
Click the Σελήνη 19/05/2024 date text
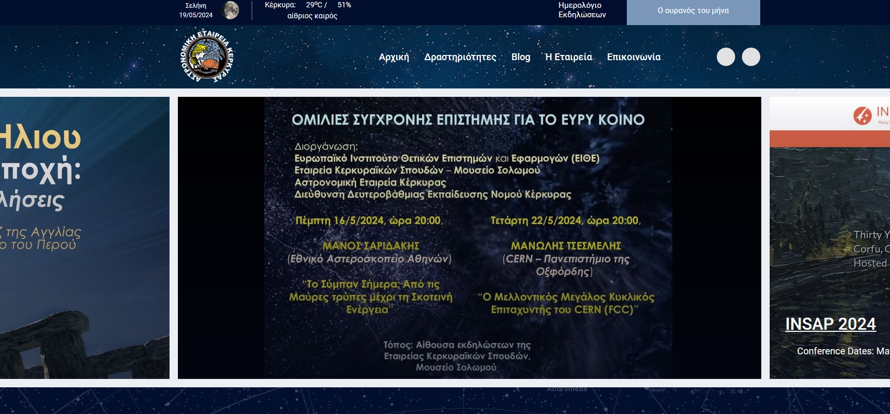(x=196, y=10)
